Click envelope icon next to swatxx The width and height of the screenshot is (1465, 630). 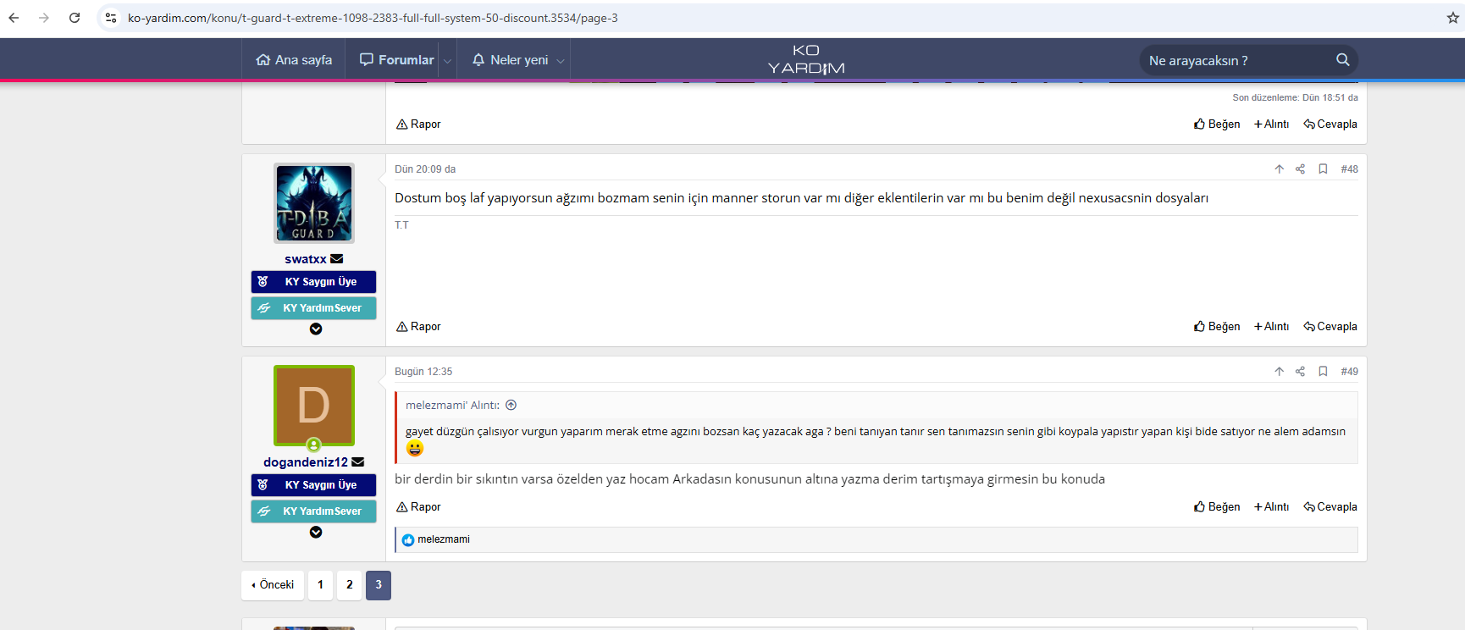(x=337, y=259)
